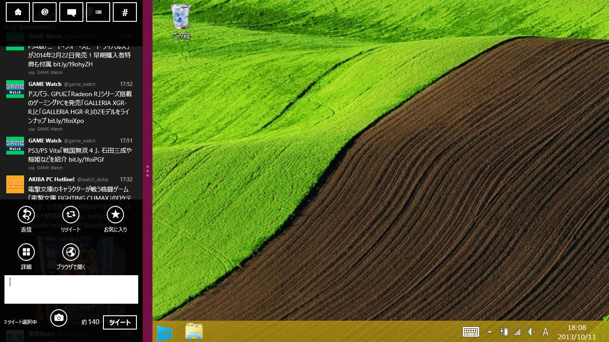Open the bit.ly/1foiPGf link
This screenshot has height=342, width=609.
(x=86, y=159)
